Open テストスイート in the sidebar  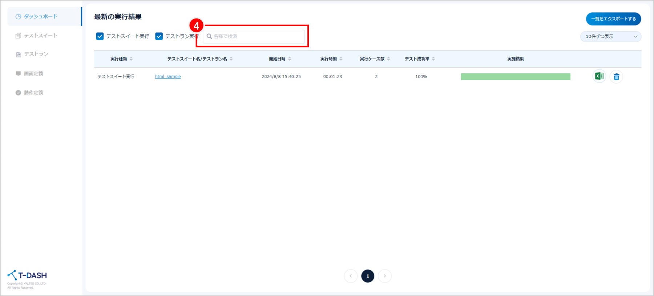click(40, 36)
